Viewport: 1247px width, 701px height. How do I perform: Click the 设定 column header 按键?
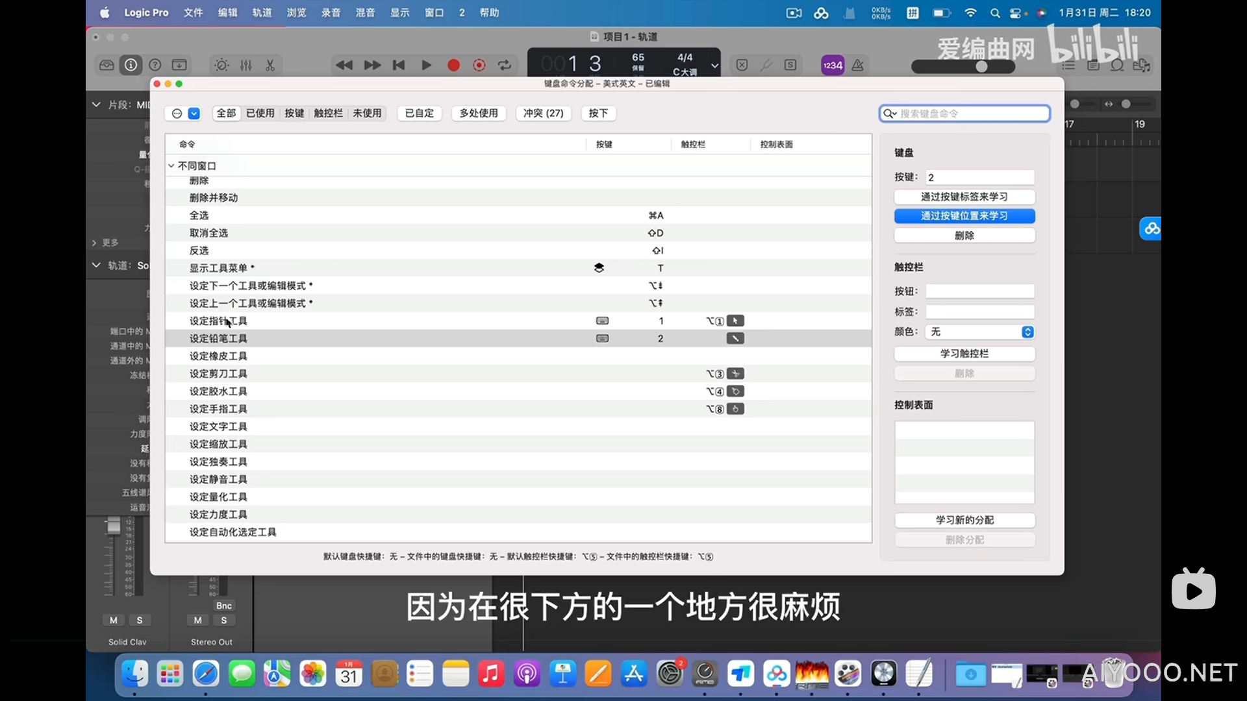[604, 144]
